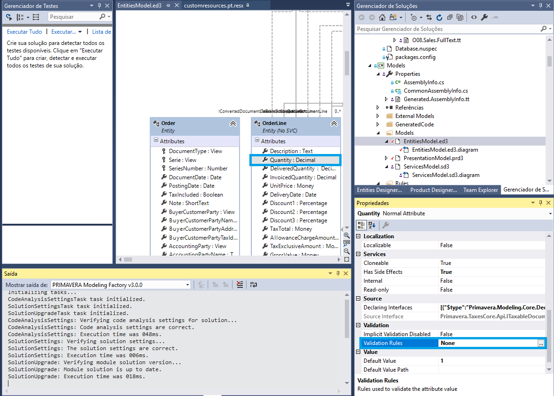Select ServicesModel.sd3 in Solution Explorer
This screenshot has width=554, height=396.
point(426,167)
